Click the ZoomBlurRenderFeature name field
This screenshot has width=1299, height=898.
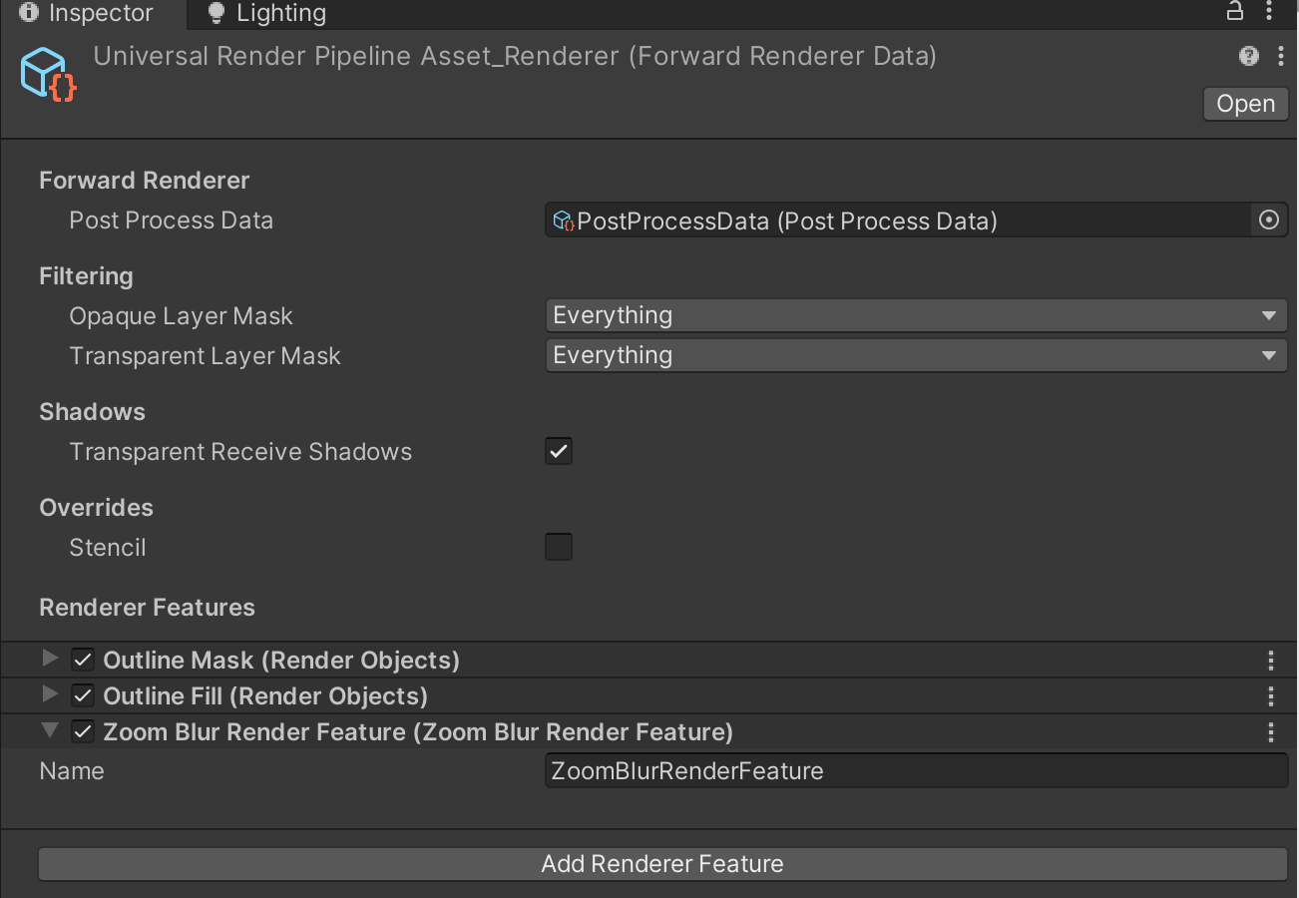(916, 771)
